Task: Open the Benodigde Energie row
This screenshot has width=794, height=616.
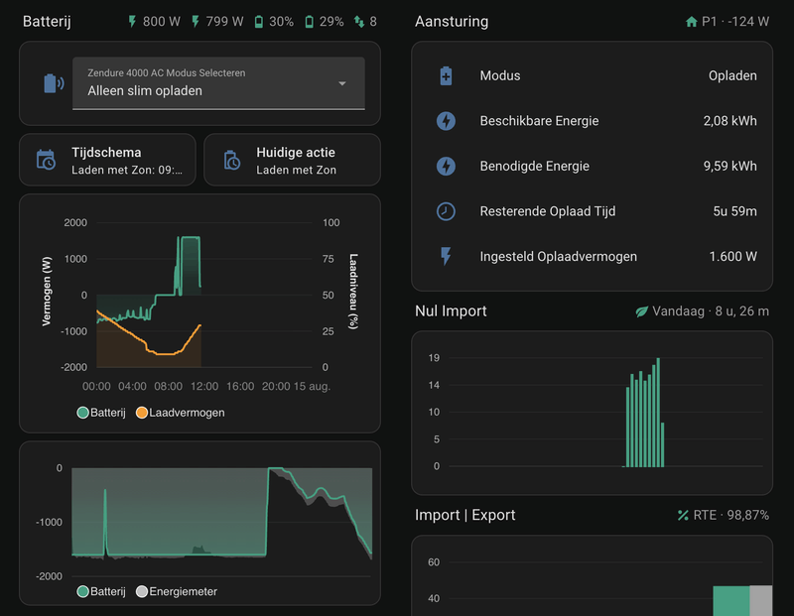Action: pyautogui.click(x=592, y=166)
